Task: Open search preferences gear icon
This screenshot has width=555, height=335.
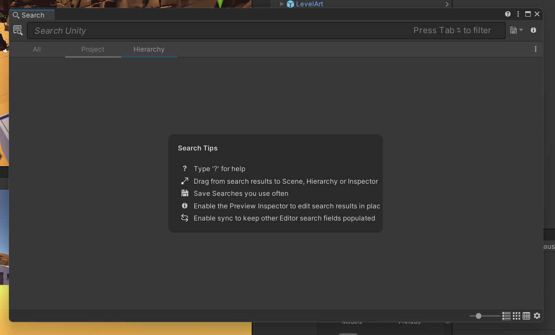Action: pos(537,316)
